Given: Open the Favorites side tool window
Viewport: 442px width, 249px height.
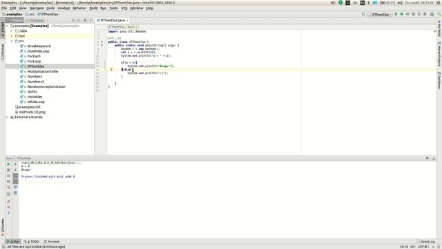Looking at the screenshot, I should coord(3,228).
